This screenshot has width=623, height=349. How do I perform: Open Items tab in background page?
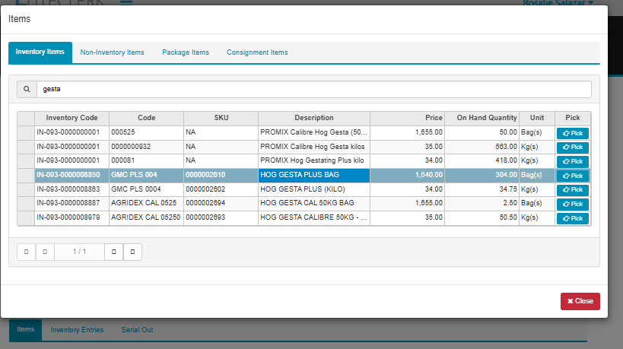pos(25,329)
